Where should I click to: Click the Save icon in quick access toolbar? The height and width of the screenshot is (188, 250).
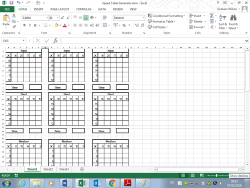(x=11, y=3)
